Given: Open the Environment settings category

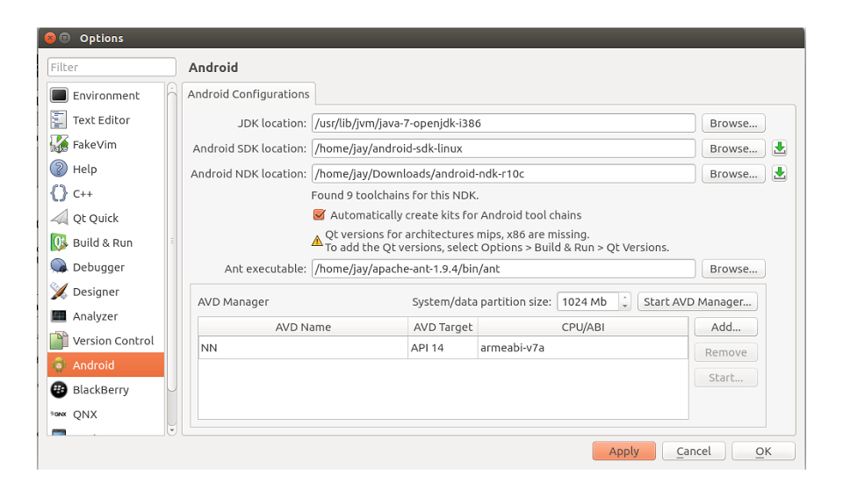Looking at the screenshot, I should click(x=106, y=95).
